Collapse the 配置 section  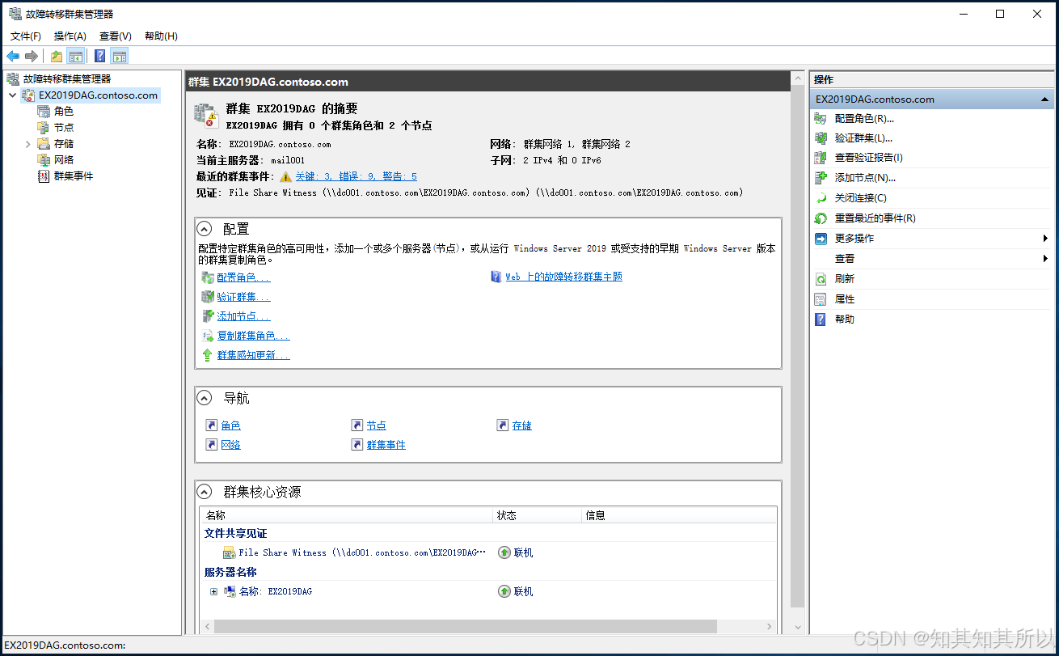point(205,229)
